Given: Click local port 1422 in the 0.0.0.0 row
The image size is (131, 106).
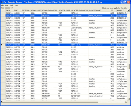Looking at the screenshot, I should (x=36, y=76).
